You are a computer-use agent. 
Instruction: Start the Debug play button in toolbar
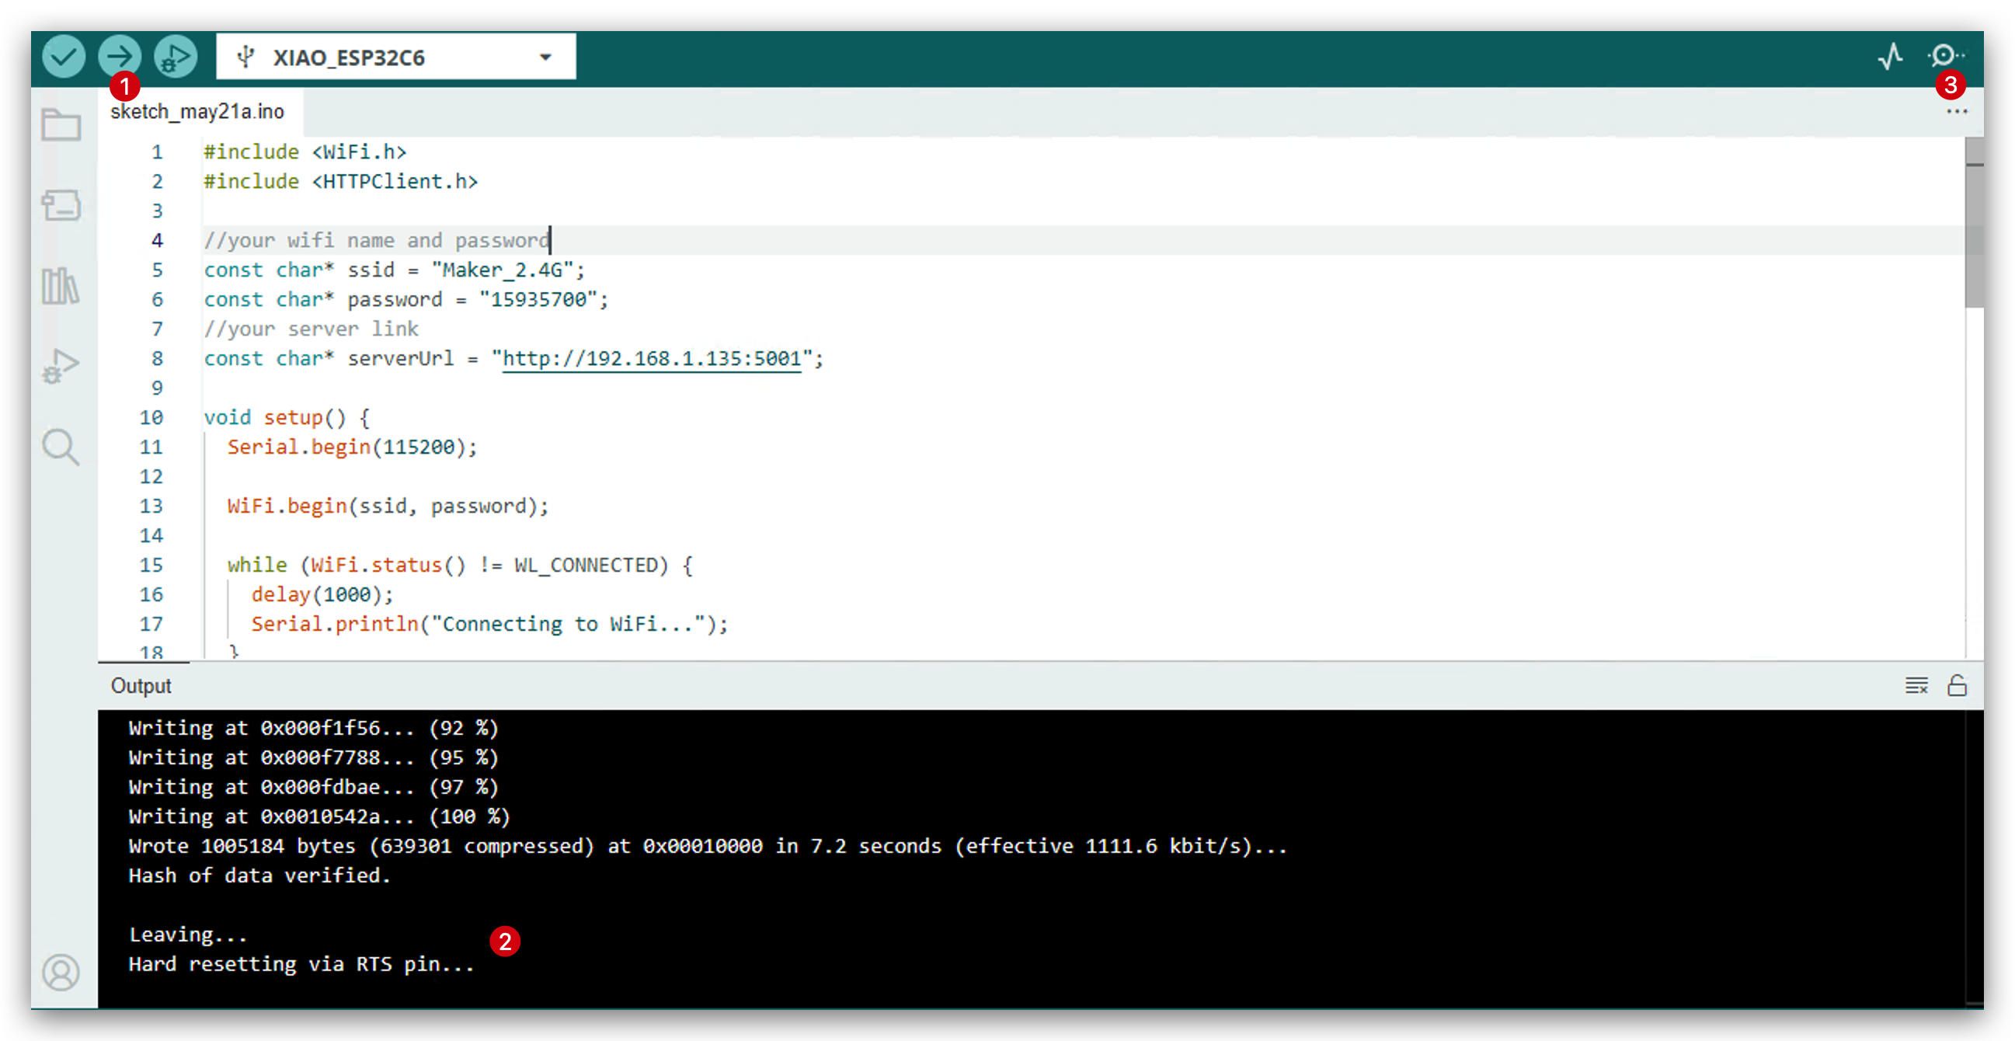point(176,56)
